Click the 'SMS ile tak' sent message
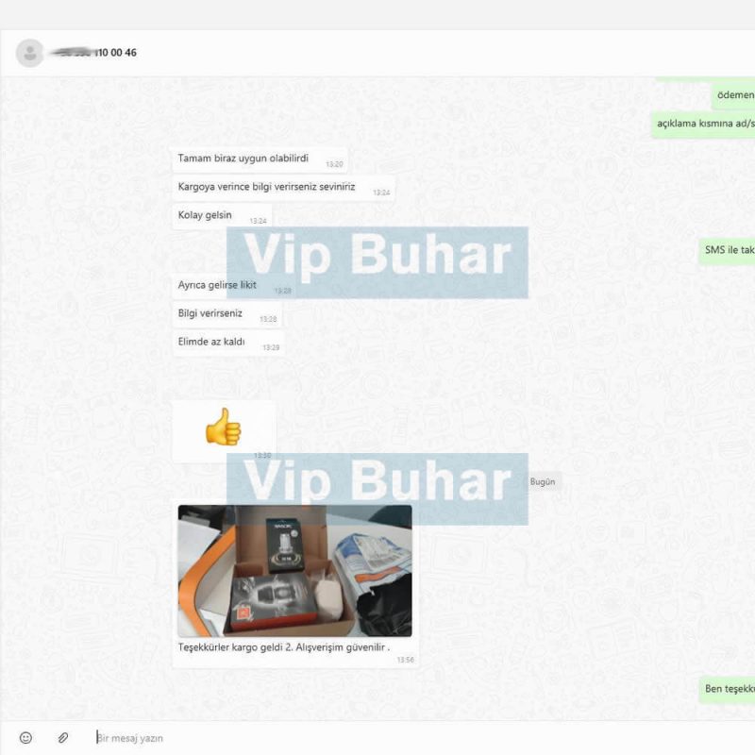 [x=727, y=250]
